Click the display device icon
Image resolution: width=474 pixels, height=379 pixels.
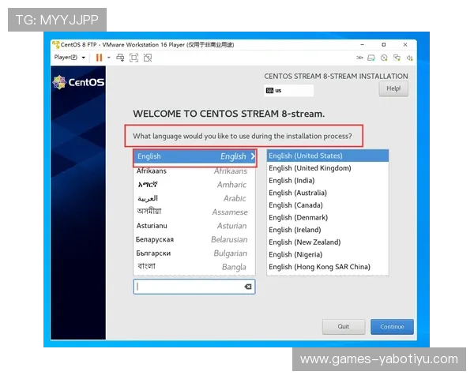tap(397, 58)
